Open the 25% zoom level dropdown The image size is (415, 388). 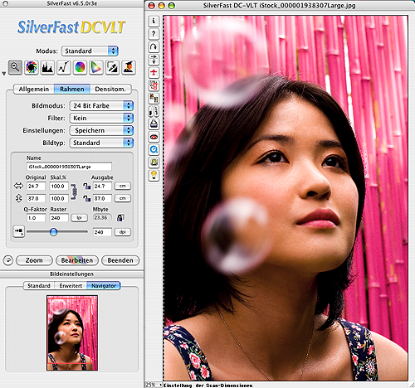click(x=154, y=385)
